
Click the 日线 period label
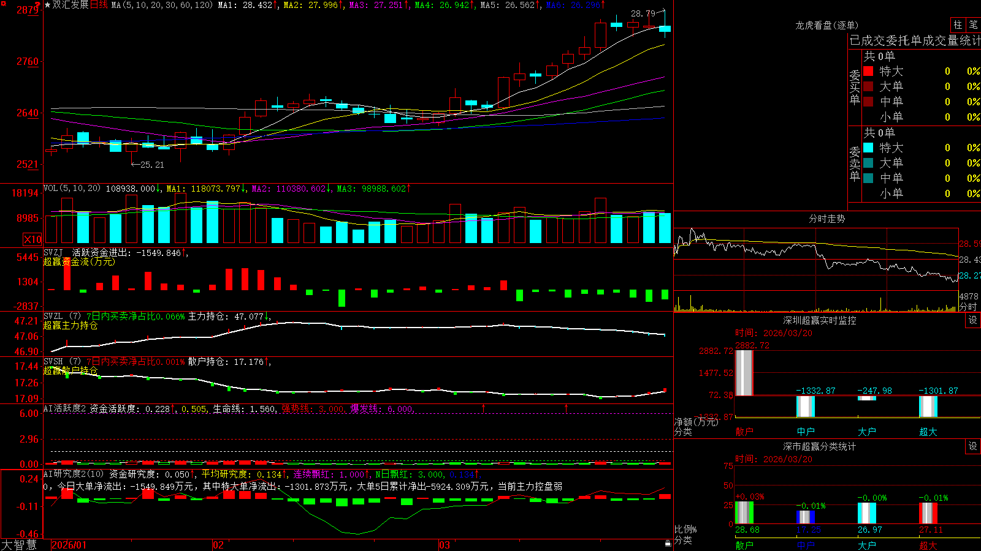pyautogui.click(x=99, y=5)
